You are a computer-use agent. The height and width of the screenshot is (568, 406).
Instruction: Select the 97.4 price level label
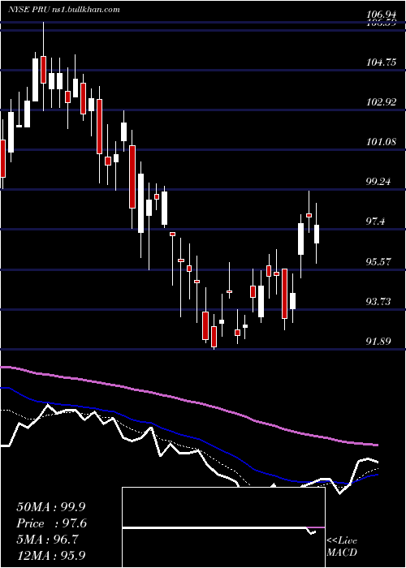click(x=376, y=222)
